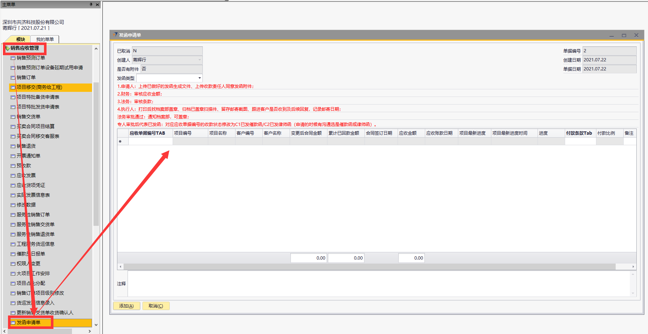Click the 销售订单 form icon
648x334 pixels.
[13, 78]
